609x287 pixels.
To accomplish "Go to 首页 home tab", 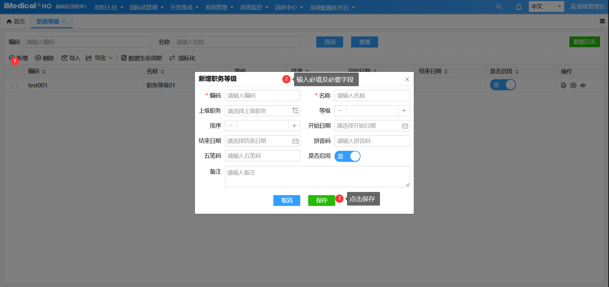I will [16, 21].
